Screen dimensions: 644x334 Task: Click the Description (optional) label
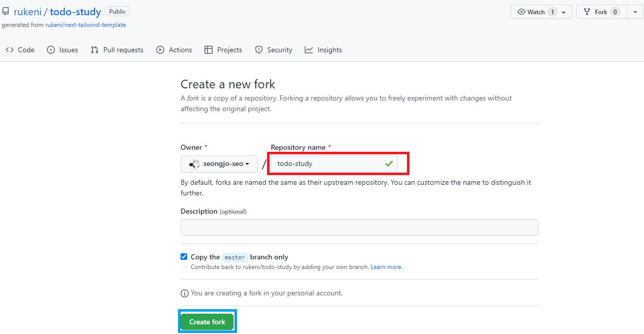click(x=214, y=211)
